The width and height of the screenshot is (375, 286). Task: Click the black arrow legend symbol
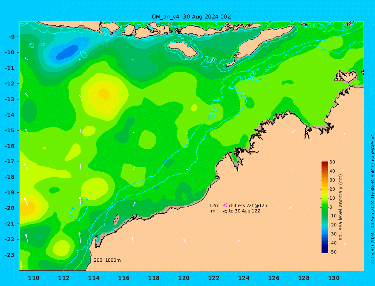(225, 211)
